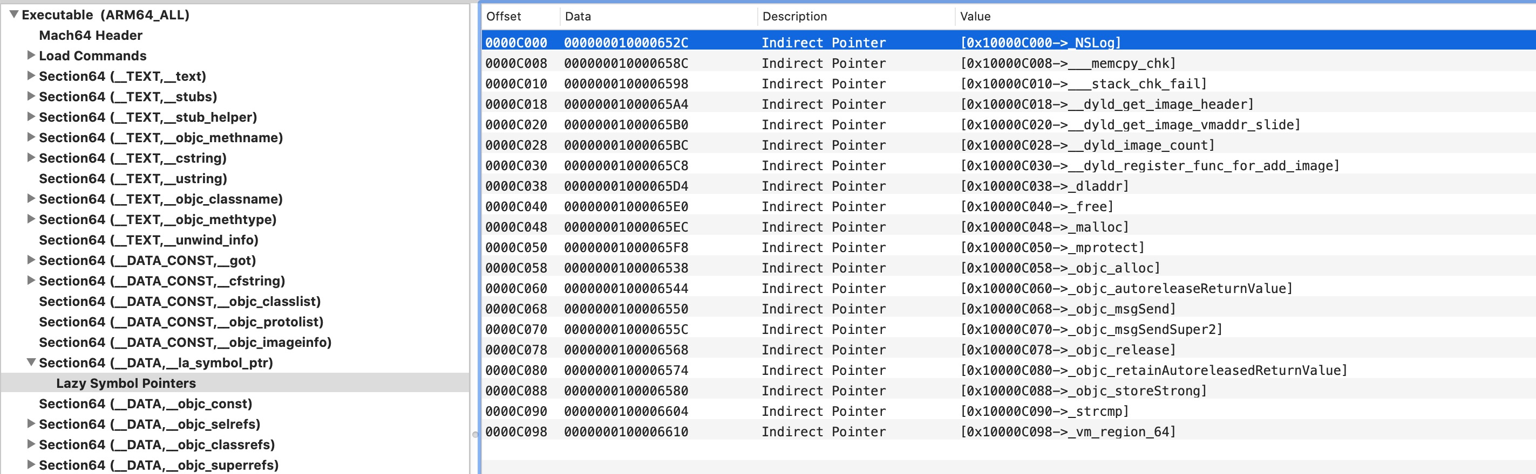Expand Load Commands disclosure triangle
Image resolution: width=1536 pixels, height=474 pixels.
pos(31,55)
